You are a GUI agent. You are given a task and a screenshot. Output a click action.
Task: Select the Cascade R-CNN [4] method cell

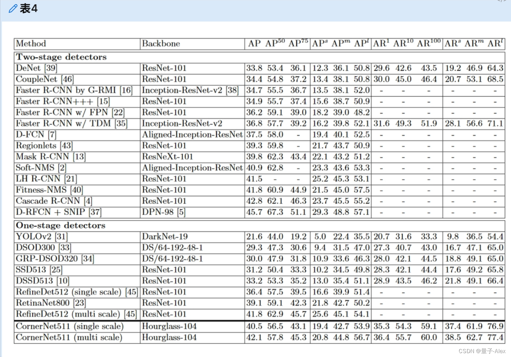(54, 201)
